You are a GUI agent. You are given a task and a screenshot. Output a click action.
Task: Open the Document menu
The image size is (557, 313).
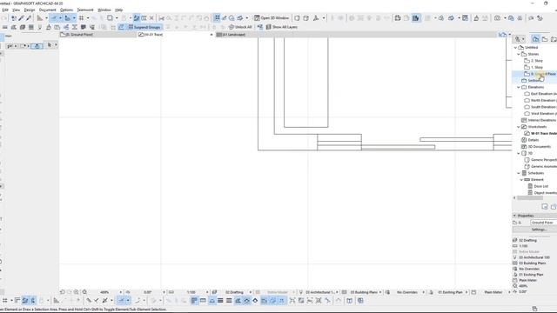[48, 10]
